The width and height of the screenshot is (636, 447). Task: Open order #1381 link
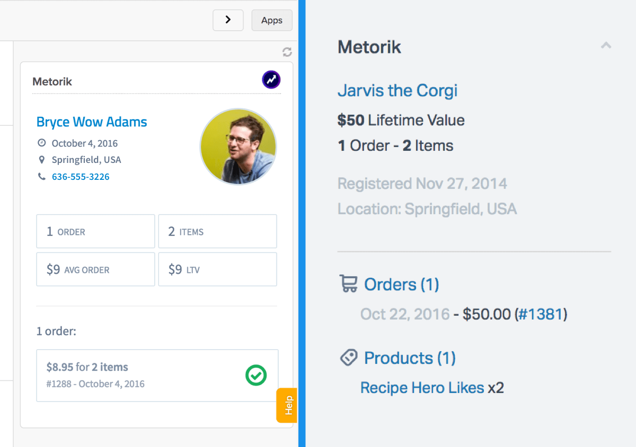coord(541,314)
